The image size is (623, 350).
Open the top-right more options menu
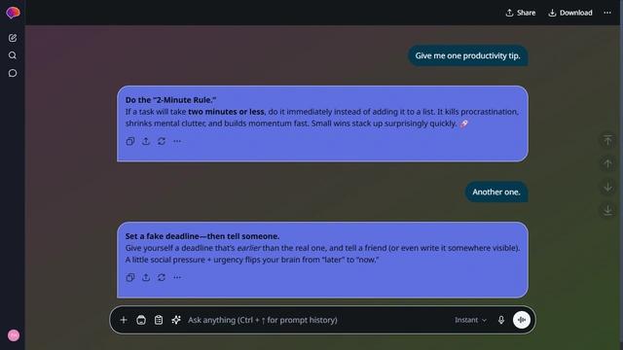pyautogui.click(x=607, y=13)
